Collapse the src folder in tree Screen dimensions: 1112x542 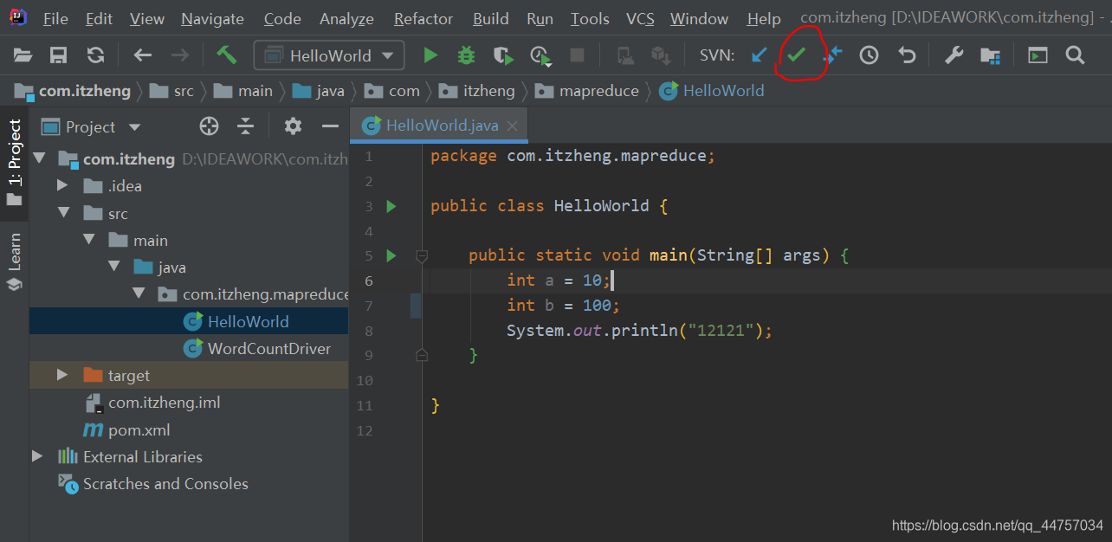tap(62, 213)
